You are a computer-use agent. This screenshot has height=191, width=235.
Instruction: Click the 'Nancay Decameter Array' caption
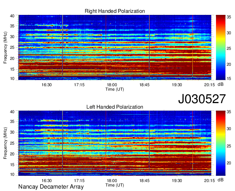pos(51,187)
